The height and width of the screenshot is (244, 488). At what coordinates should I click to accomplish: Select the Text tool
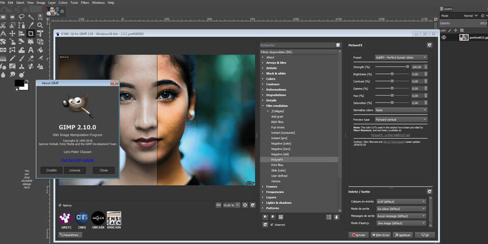31,50
